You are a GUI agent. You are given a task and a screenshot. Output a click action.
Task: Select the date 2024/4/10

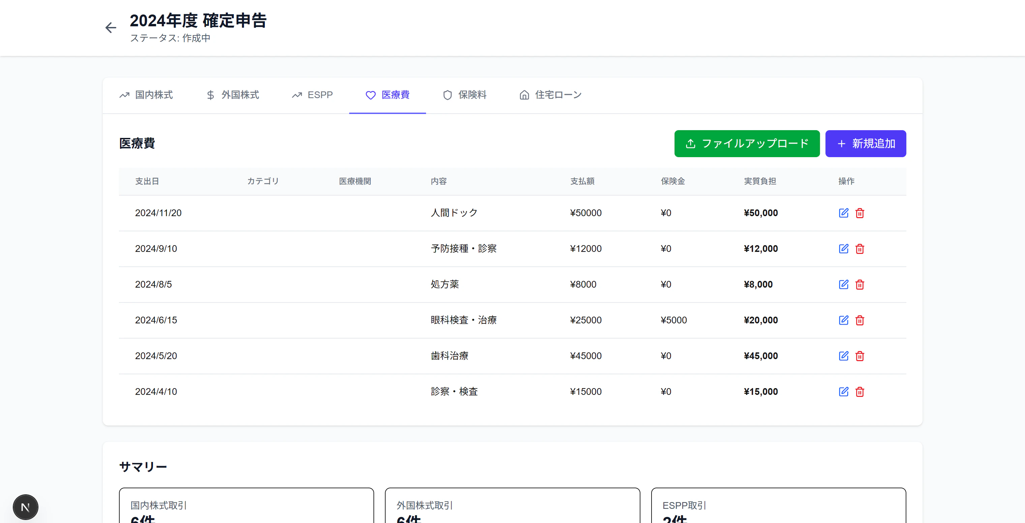156,391
